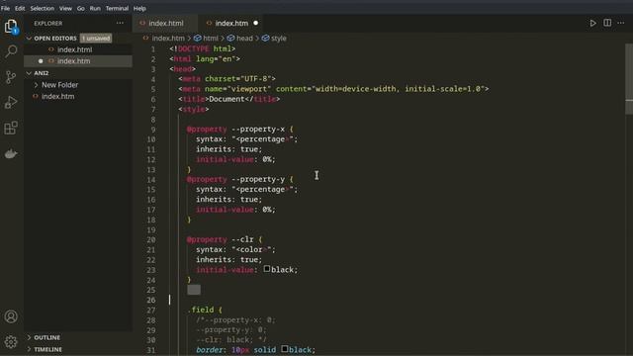Open the Explorer view in activity bar
This screenshot has height=356, width=633.
(11, 27)
